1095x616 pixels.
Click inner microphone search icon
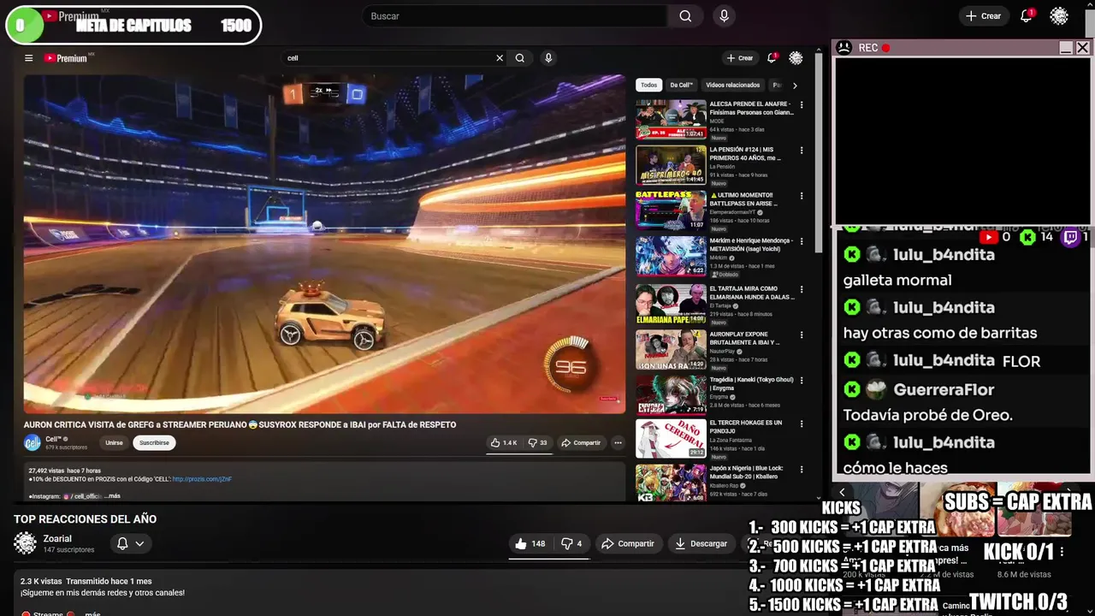coord(548,58)
